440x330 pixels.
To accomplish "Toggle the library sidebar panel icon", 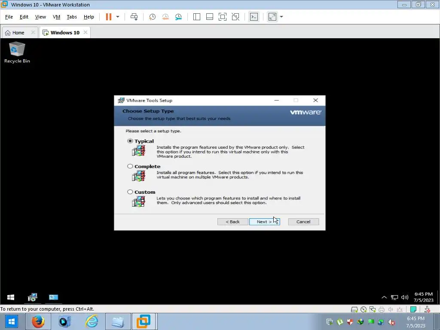I will point(197,17).
